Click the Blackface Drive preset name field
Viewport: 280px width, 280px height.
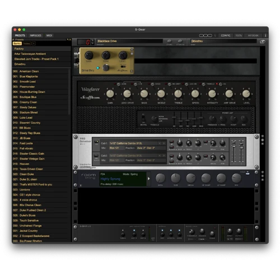tap(129, 41)
